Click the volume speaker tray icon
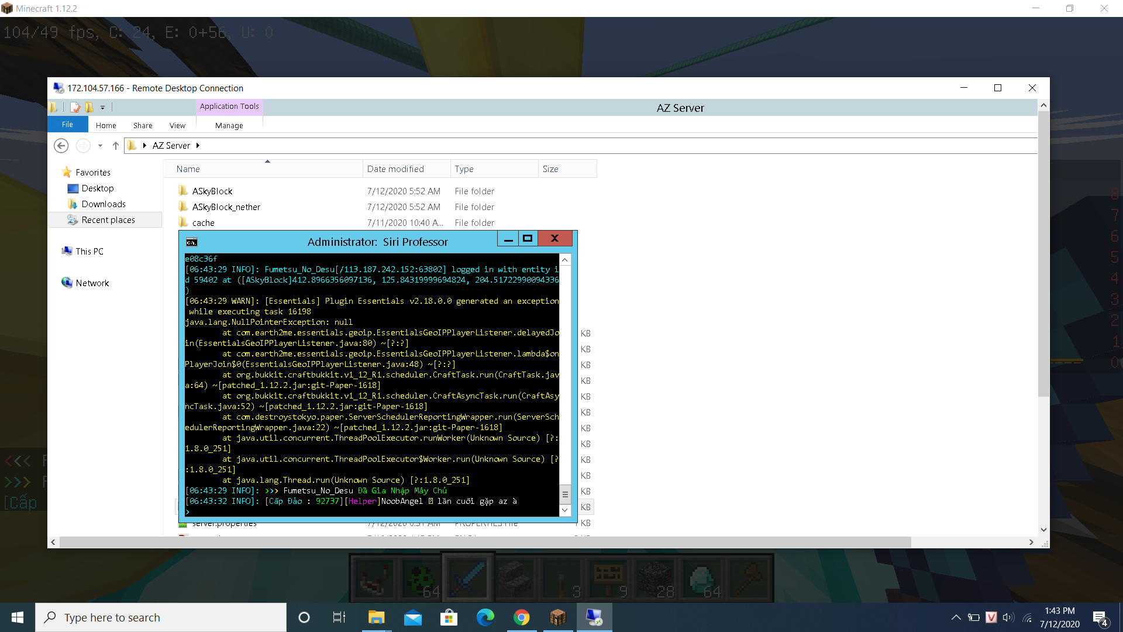The height and width of the screenshot is (632, 1123). point(1008,617)
